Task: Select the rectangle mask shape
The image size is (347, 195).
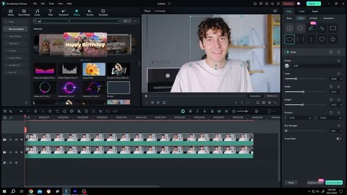Action: click(333, 28)
